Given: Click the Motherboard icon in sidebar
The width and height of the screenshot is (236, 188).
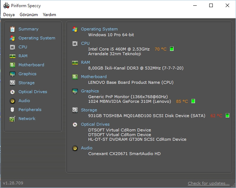Looking at the screenshot, I should click(12, 65).
